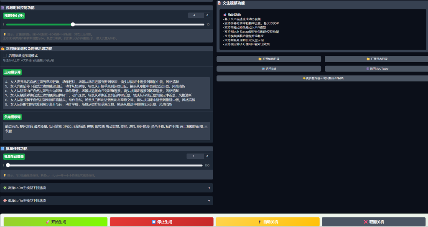Image resolution: width=428 pixels, height=227 pixels.
Task: Click the 视频时长控制功能 heading text
Action: click(20, 8)
